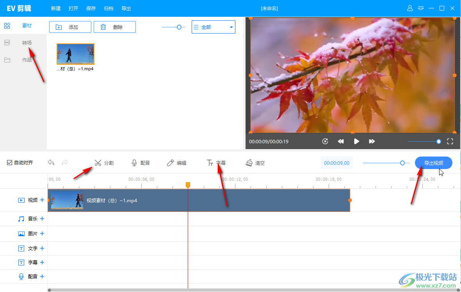Image resolution: width=461 pixels, height=292 pixels.
Task: Click the 文字 track T icon
Action: [x=21, y=249]
